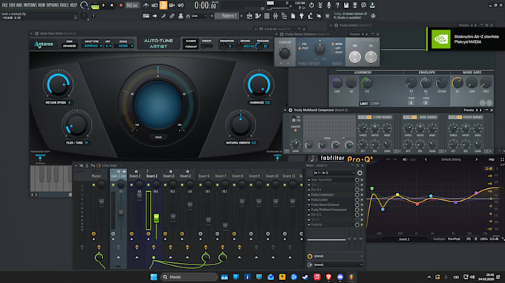Click next preset arrow in Pro-Q

tap(476, 159)
